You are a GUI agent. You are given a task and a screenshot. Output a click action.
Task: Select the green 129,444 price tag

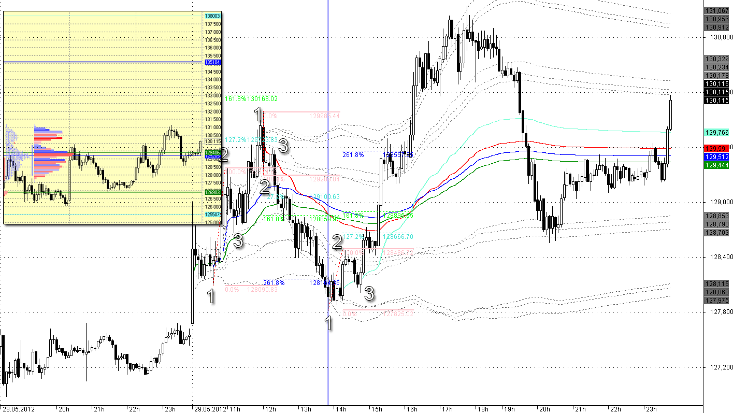(717, 165)
